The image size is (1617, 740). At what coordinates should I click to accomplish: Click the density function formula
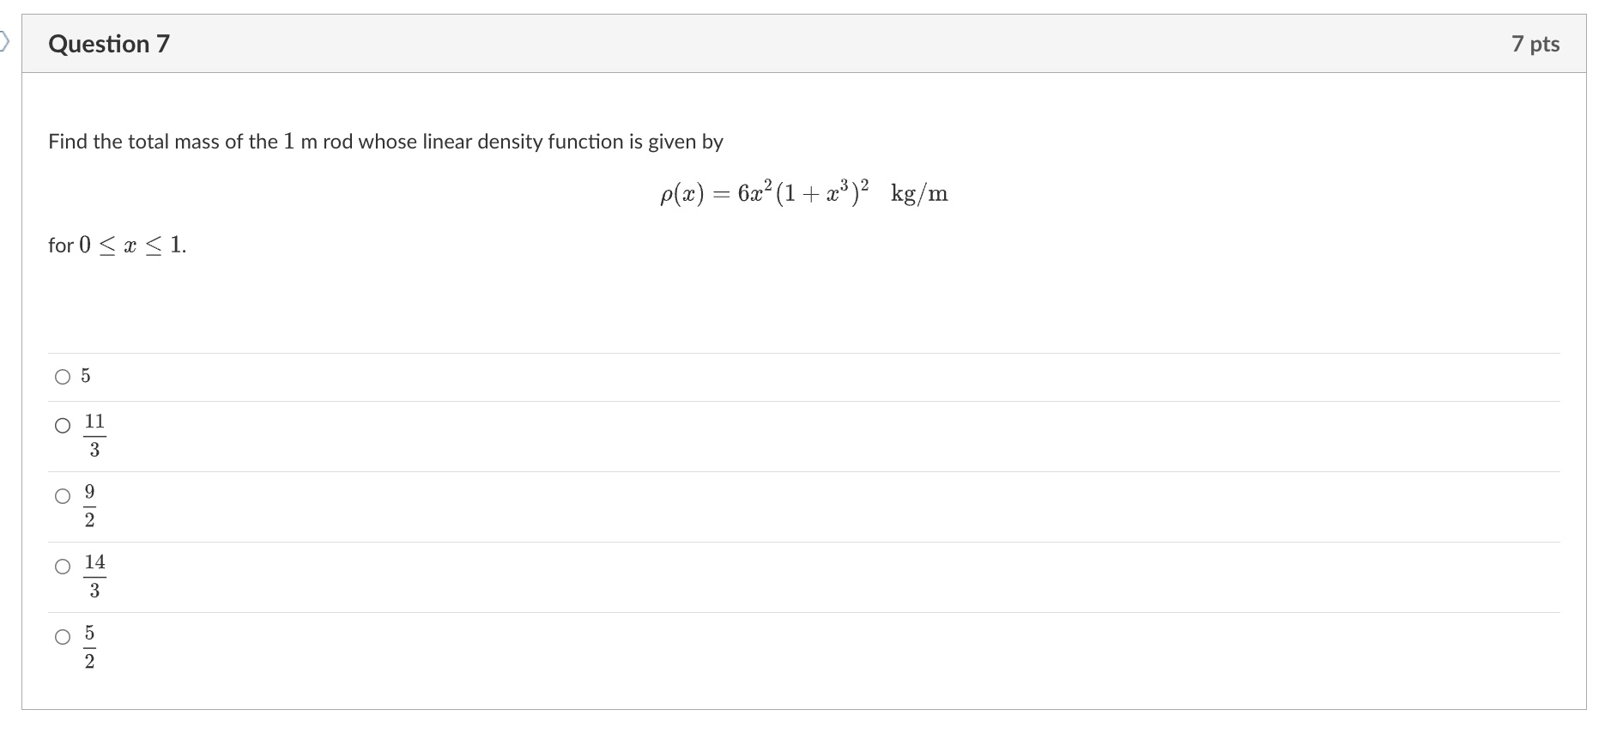803,191
